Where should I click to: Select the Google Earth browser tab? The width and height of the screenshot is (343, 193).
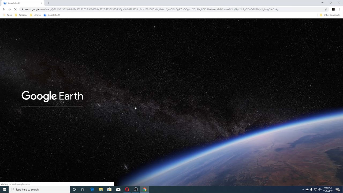(x=23, y=3)
